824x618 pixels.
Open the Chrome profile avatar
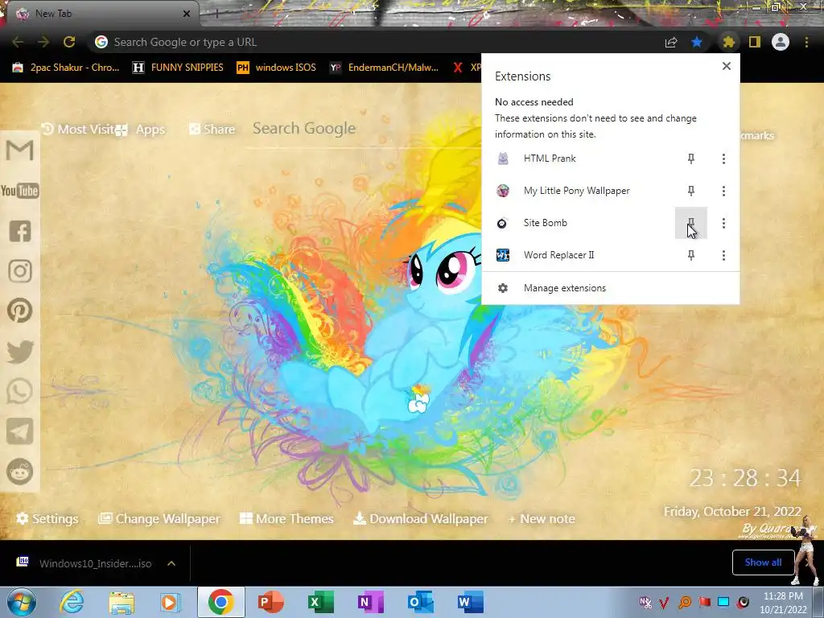(781, 42)
